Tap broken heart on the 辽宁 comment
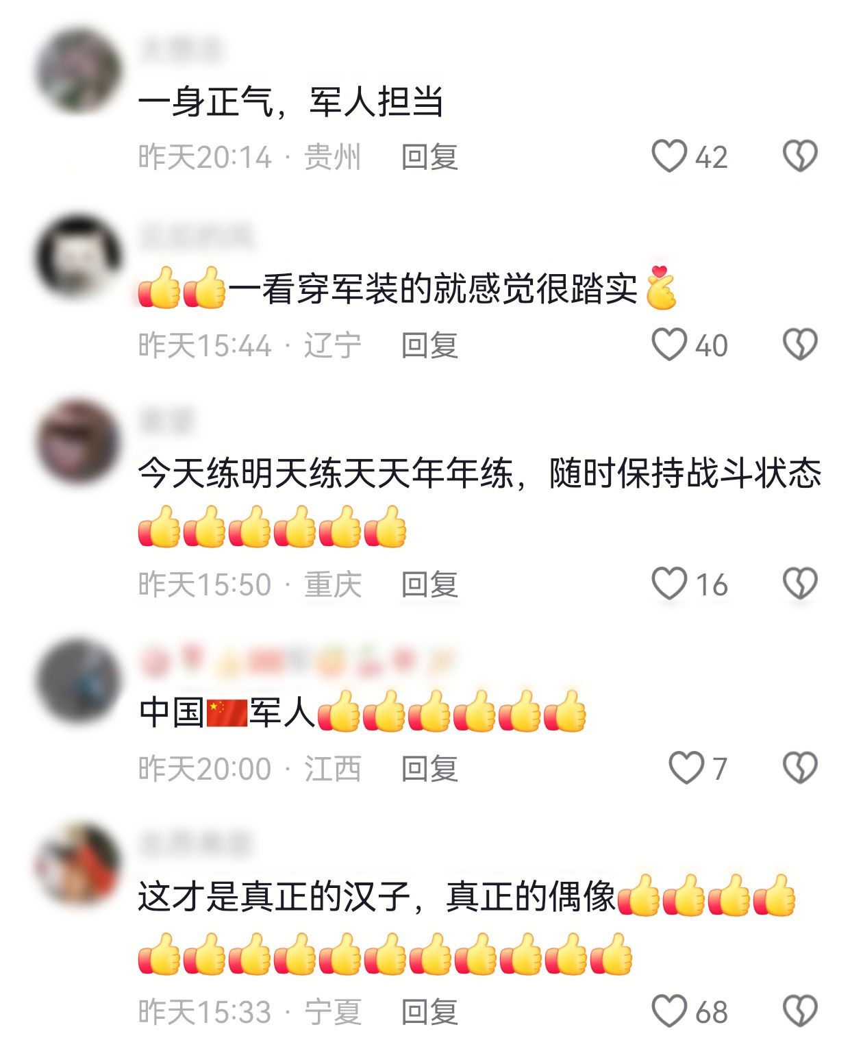Viewport: 863px width, 1062px height. (800, 345)
